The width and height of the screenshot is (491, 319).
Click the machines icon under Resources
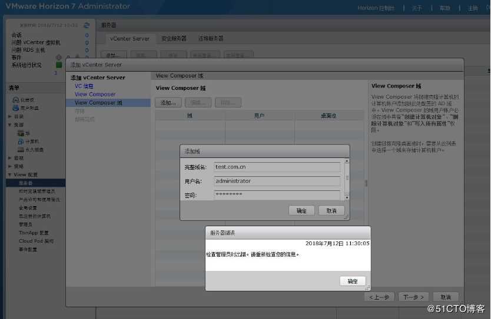[x=21, y=142]
